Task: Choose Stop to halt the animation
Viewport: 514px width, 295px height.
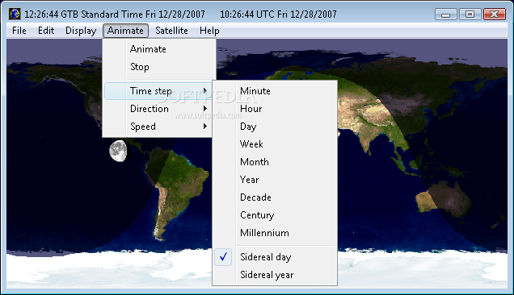Action: 159,67
